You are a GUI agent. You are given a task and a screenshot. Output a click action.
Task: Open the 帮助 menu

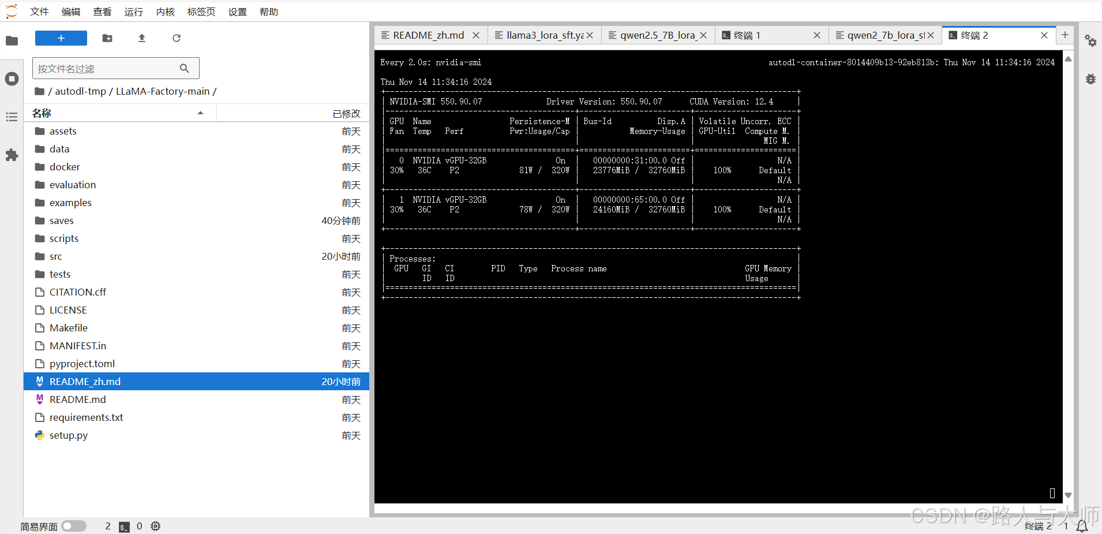(x=269, y=12)
